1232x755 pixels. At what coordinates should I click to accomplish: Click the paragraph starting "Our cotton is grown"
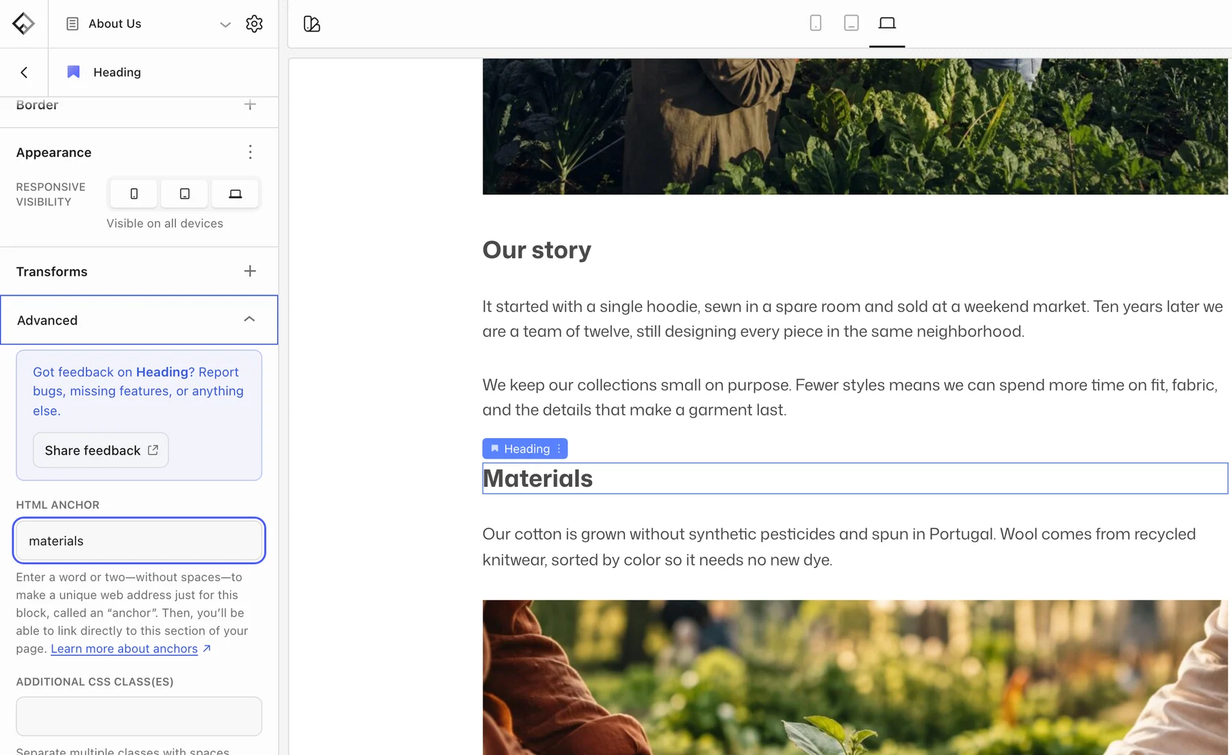839,547
